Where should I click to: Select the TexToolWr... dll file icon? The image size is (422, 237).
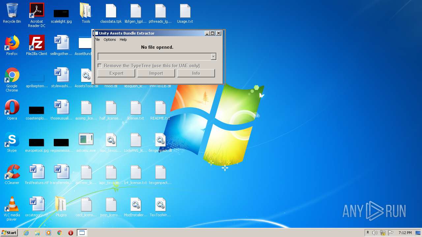[160, 207]
